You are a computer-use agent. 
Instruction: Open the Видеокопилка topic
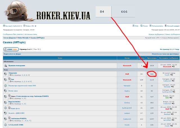point(14,102)
